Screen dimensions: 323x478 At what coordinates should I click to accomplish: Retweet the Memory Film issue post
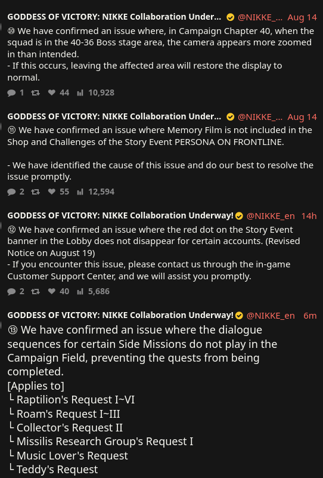point(35,192)
